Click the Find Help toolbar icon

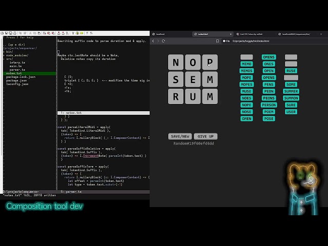tap(91, 33)
